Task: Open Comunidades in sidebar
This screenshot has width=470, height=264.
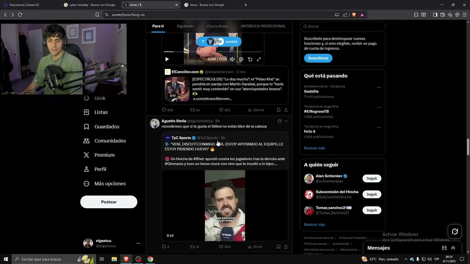Action: pos(105,141)
